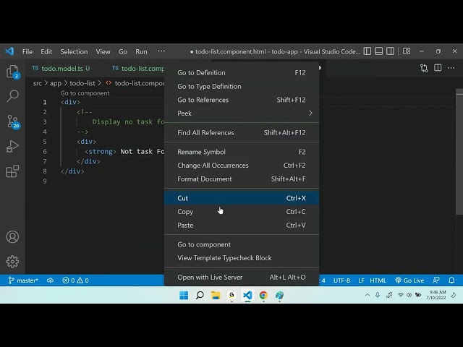Switch to the todo.model.ts tab
The image size is (463, 347).
tap(61, 69)
